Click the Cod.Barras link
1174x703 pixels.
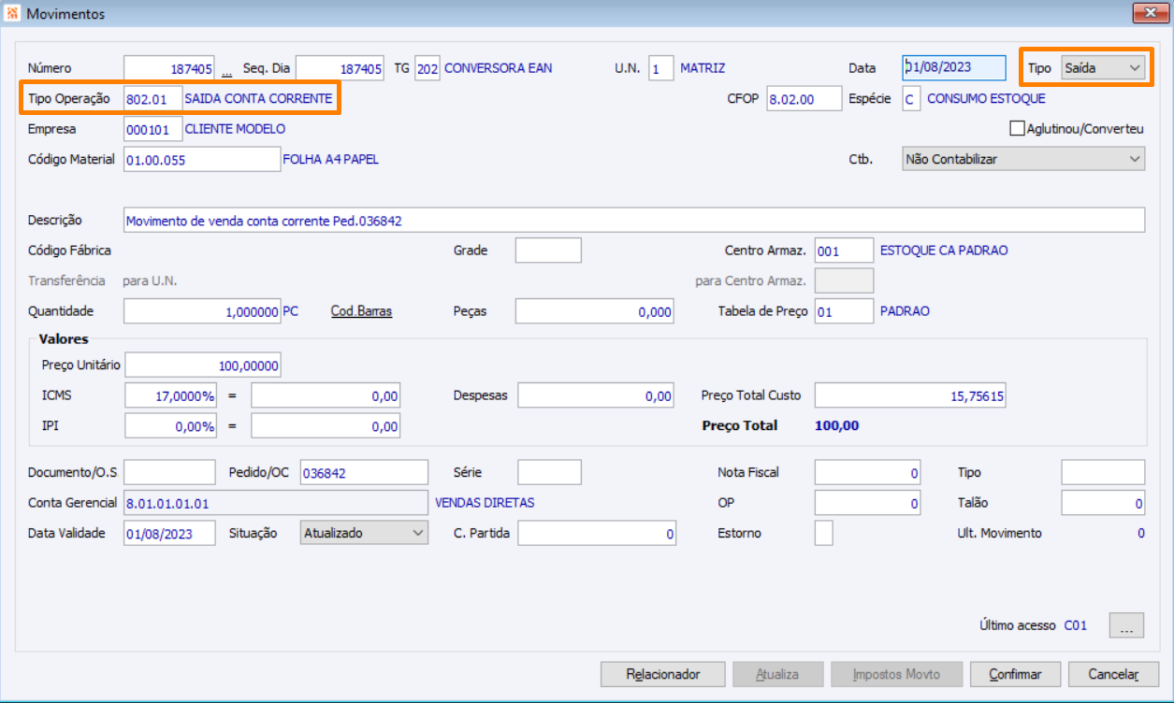(361, 311)
